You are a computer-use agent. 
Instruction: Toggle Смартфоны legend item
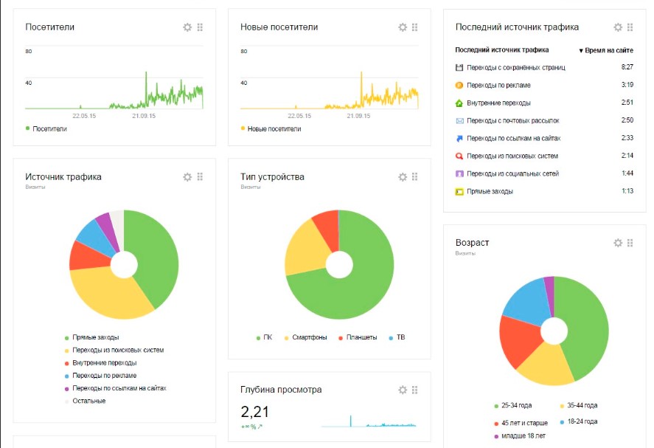pos(306,337)
